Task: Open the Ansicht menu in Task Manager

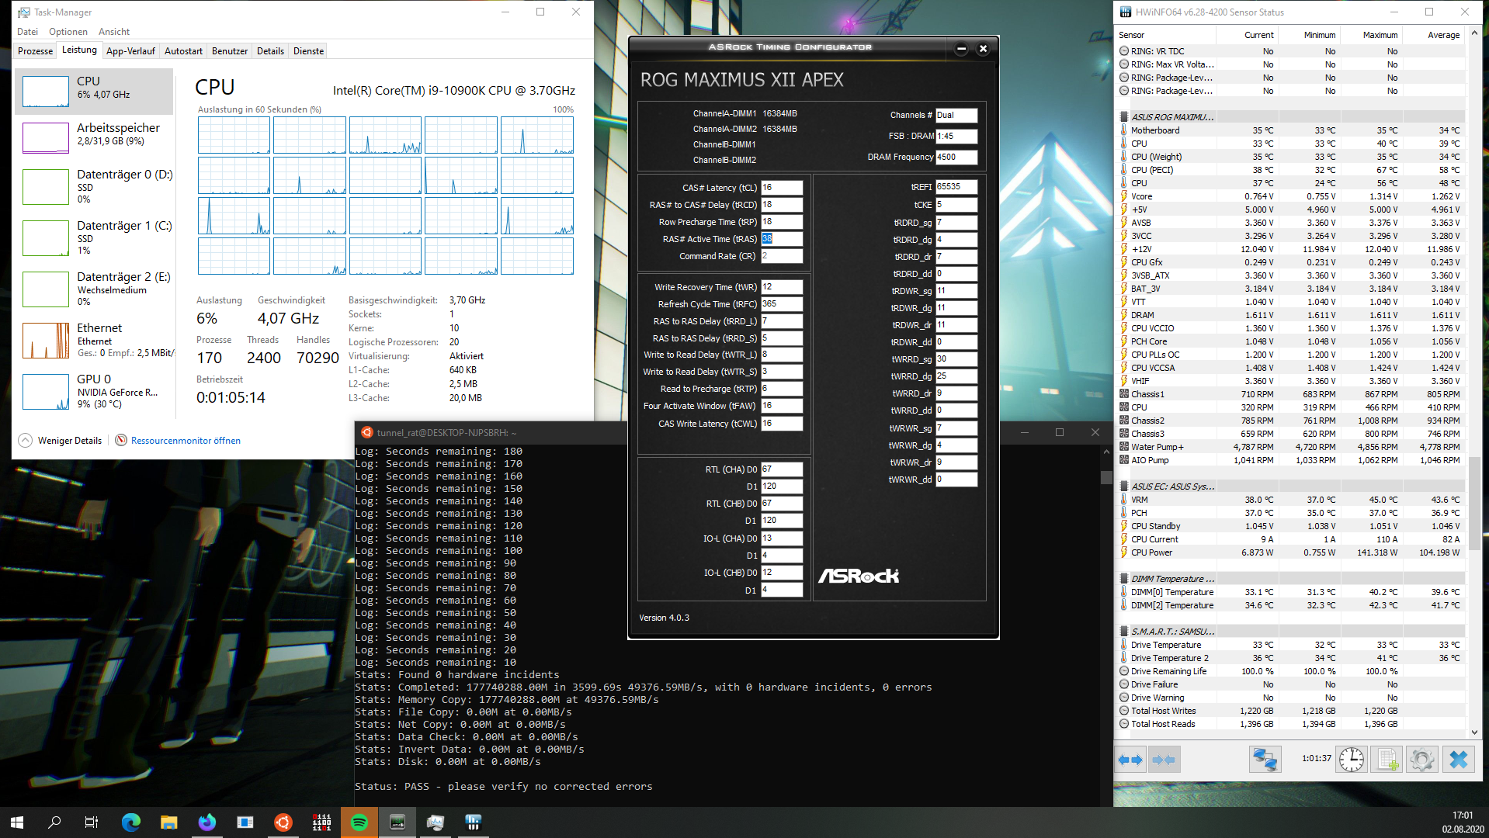Action: pos(114,32)
